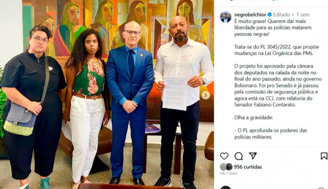Save the post with the bookmark icon
328x189 pixels.
click(324, 156)
